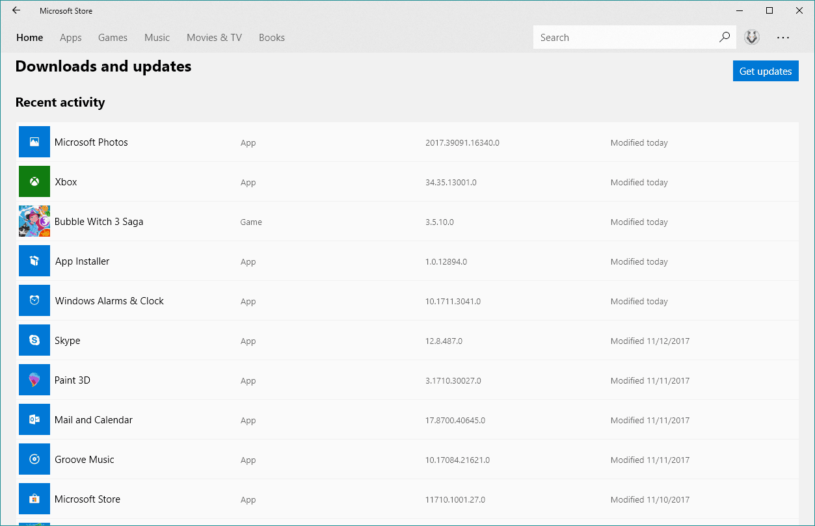Click the magnifying glass search icon
The width and height of the screenshot is (815, 526).
click(x=724, y=38)
